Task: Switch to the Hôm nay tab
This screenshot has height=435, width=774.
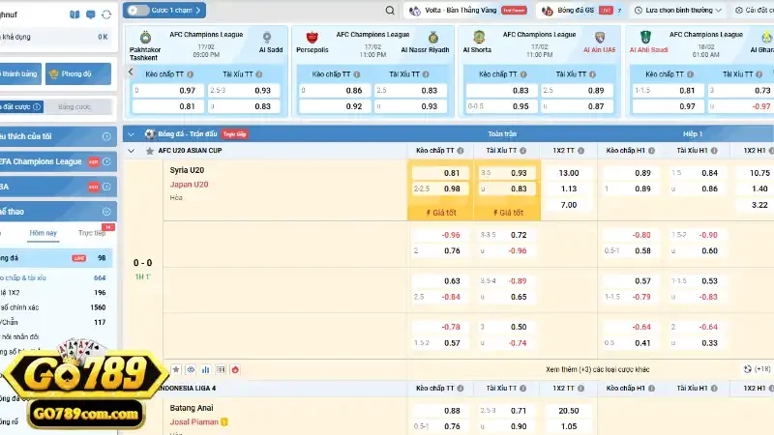Action: coord(43,233)
